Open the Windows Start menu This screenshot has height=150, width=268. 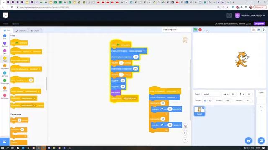pos(3,148)
